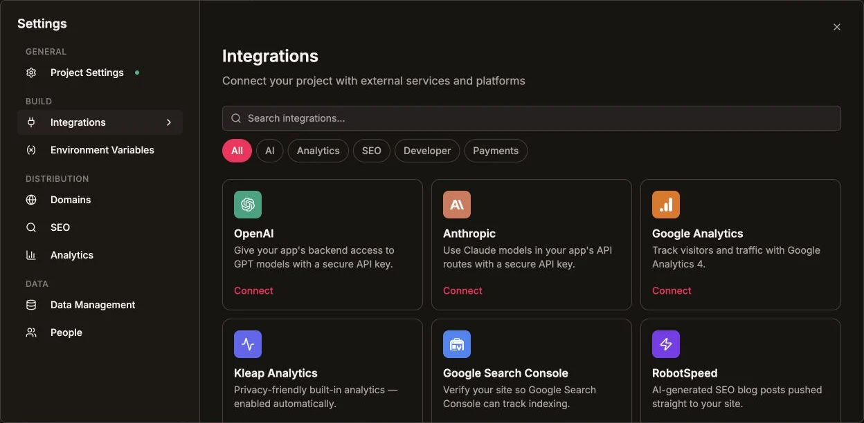Filter integrations by Analytics

318,151
